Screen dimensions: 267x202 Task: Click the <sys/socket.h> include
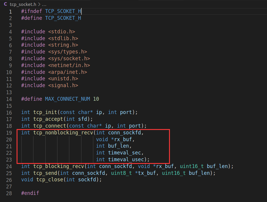click(69, 58)
